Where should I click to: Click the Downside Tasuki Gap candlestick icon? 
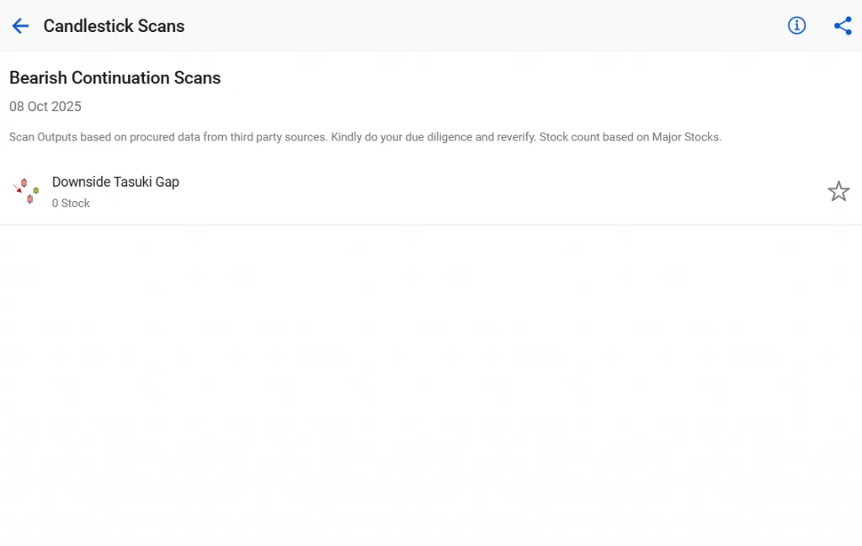(26, 191)
